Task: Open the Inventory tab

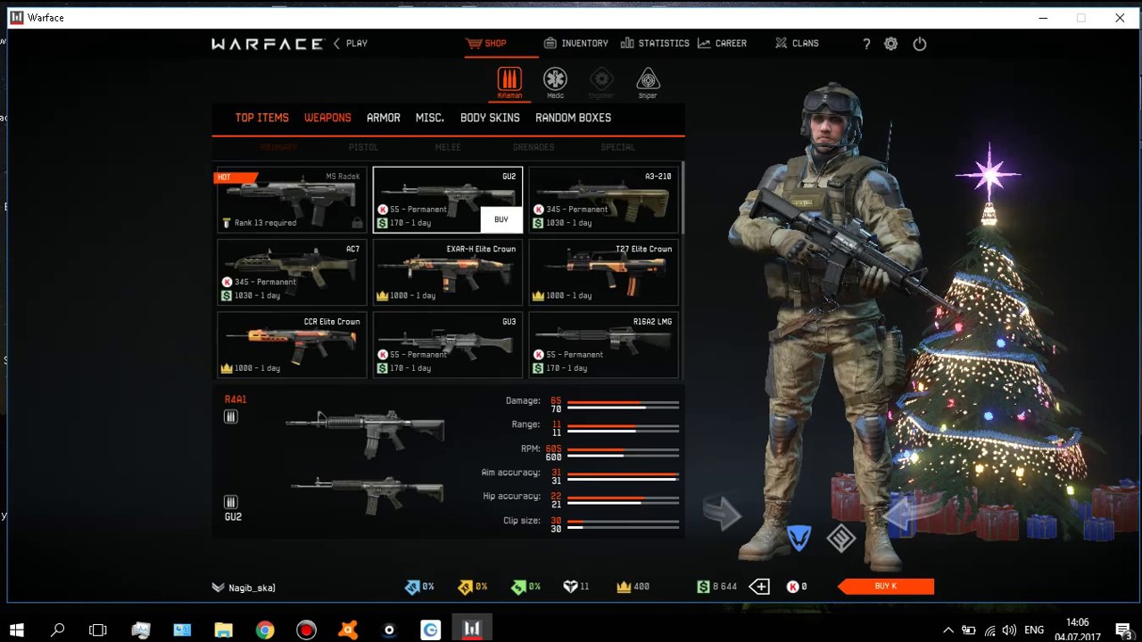Action: [576, 43]
